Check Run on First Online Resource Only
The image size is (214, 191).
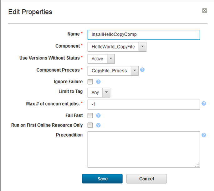[90, 125]
